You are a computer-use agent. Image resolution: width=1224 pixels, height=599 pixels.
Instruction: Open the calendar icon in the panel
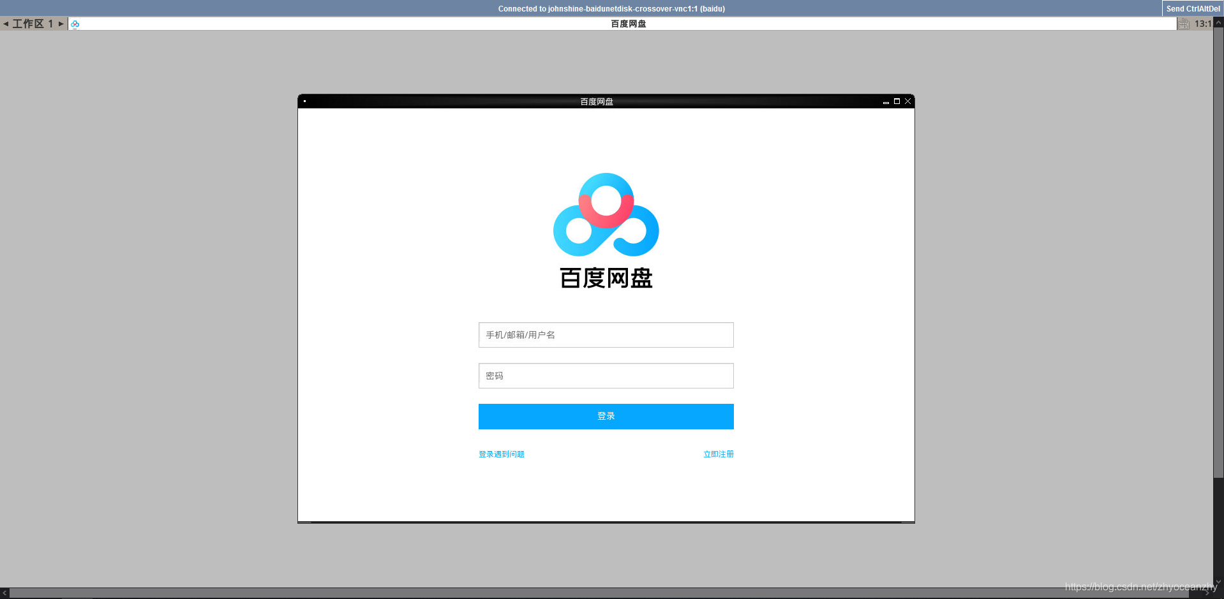click(x=1184, y=24)
